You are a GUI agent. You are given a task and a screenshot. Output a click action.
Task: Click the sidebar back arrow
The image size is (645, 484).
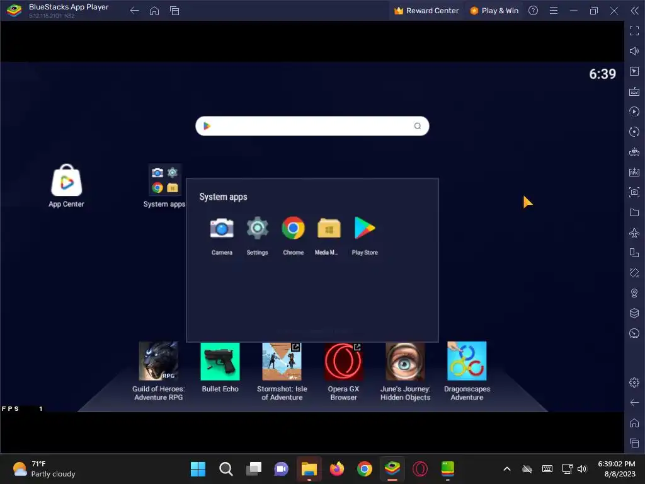coord(634,403)
